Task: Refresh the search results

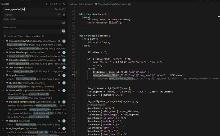Action: coord(47,4)
